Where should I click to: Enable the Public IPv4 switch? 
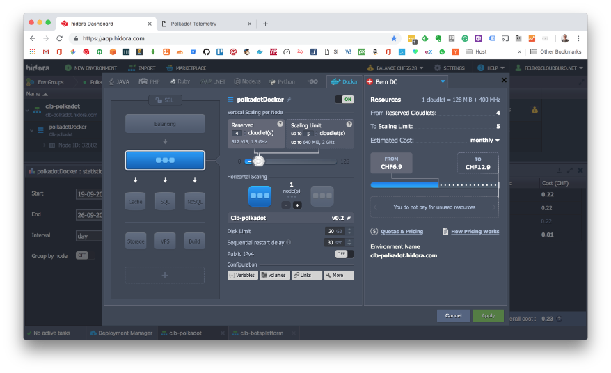point(344,254)
